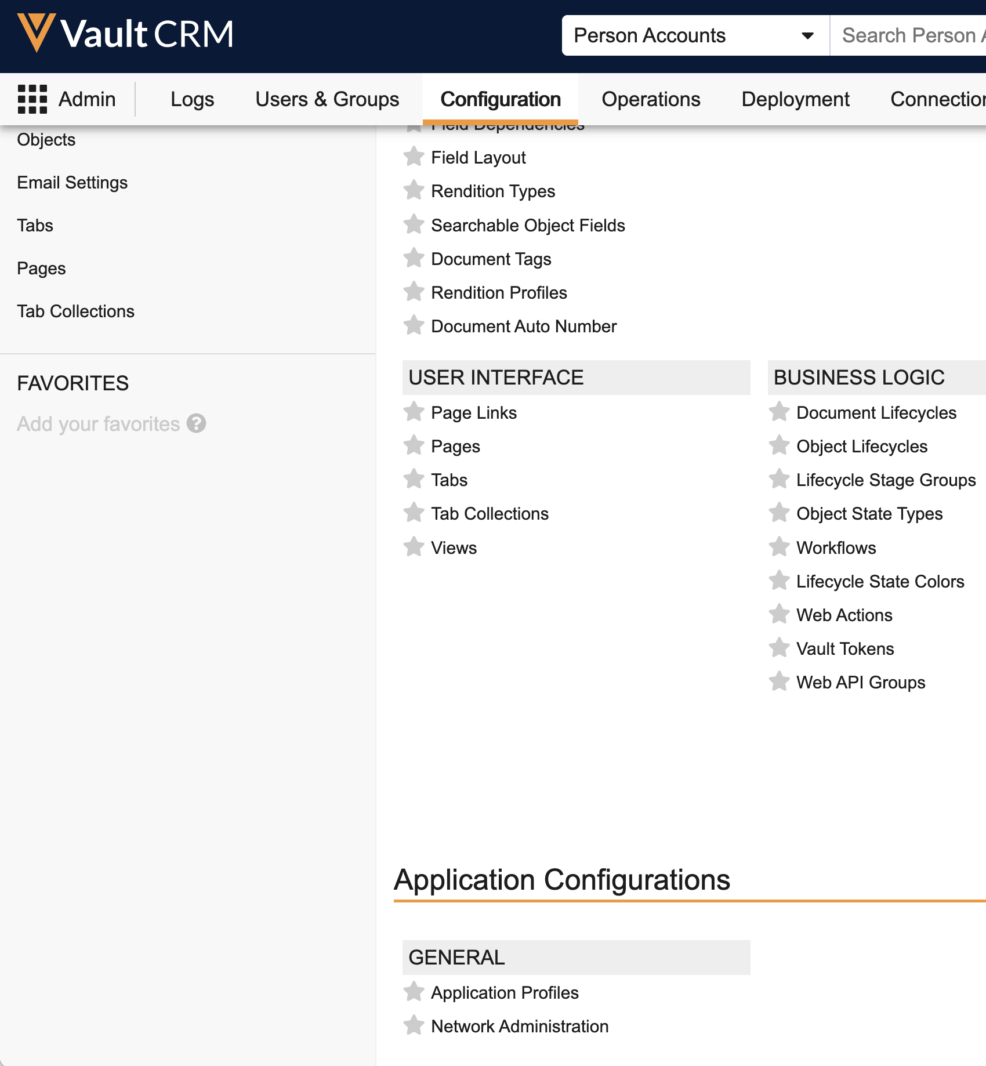Click star icon beside Document Tags

click(x=414, y=258)
